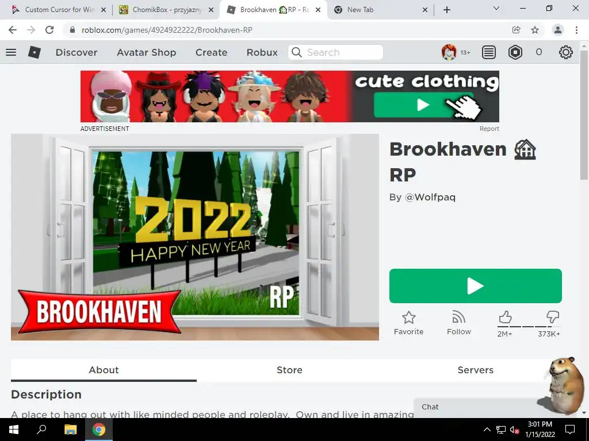The width and height of the screenshot is (589, 441).
Task: Open the Roblox hamburger navigation menu
Action: (x=11, y=52)
